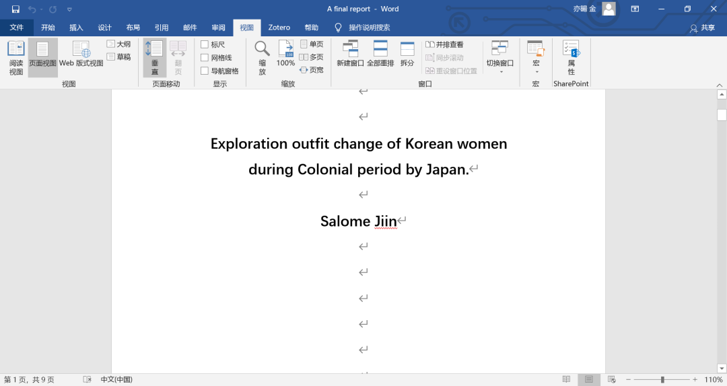Open the 文件 (File) menu
727x386 pixels.
pos(17,28)
